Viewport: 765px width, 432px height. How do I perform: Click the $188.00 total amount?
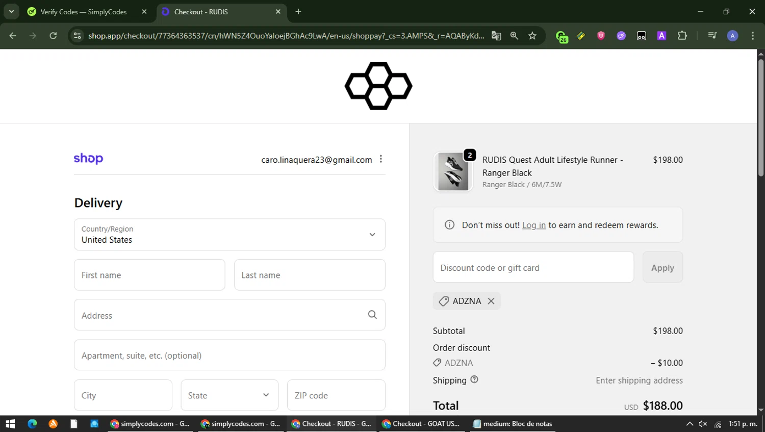[x=662, y=405]
